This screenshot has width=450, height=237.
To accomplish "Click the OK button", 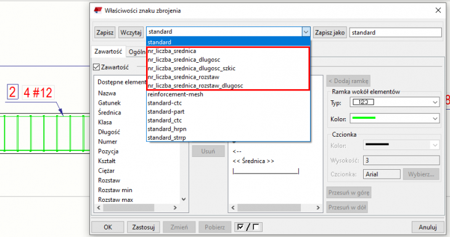I will 108,227.
